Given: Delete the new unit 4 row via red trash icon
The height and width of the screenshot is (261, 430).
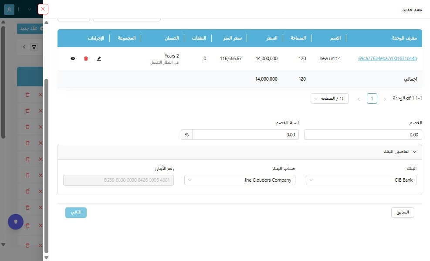Looking at the screenshot, I should [86, 58].
